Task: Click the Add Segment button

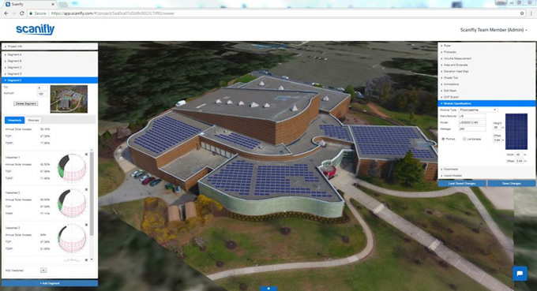Action: click(x=50, y=283)
